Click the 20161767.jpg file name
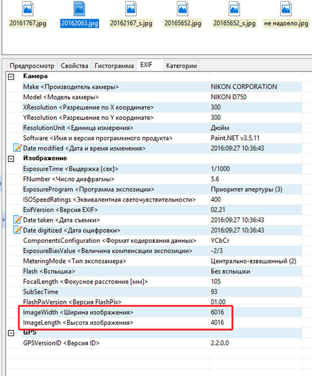Image resolution: width=312 pixels, height=376 pixels. 28,23
